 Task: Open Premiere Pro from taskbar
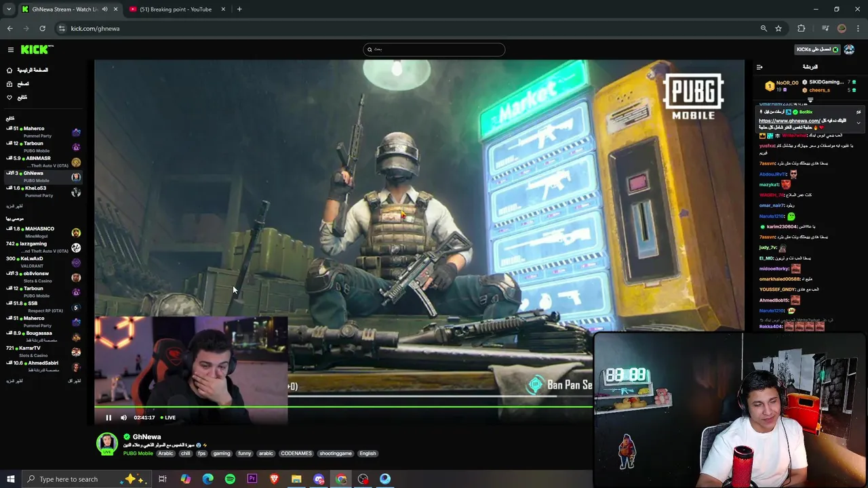point(252,479)
